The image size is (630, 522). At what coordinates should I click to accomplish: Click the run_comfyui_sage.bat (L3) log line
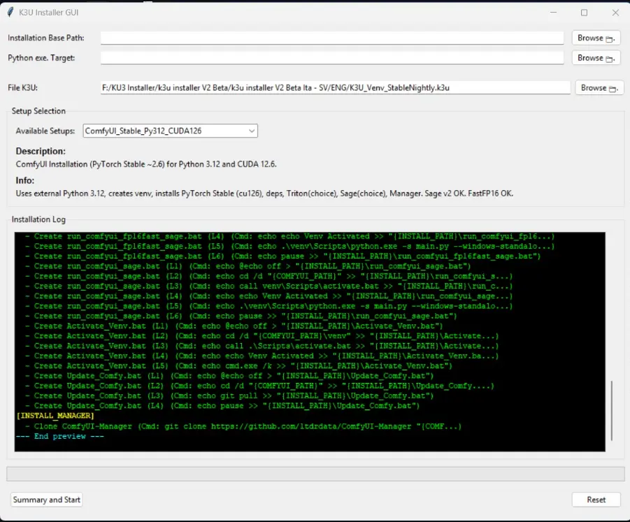coord(269,287)
